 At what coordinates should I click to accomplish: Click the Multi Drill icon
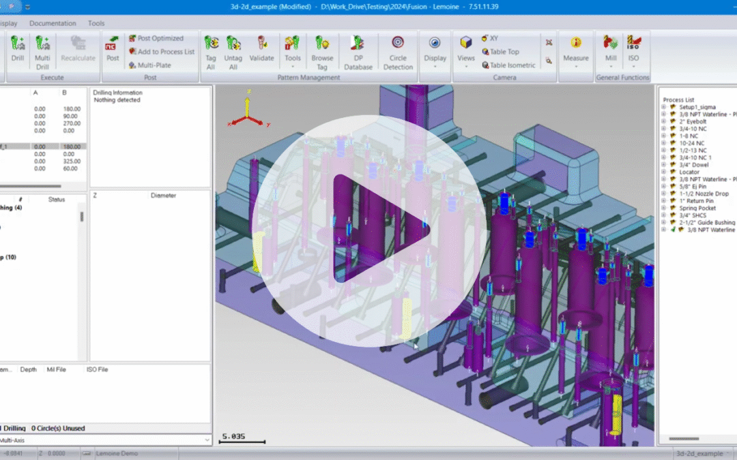pyautogui.click(x=42, y=47)
